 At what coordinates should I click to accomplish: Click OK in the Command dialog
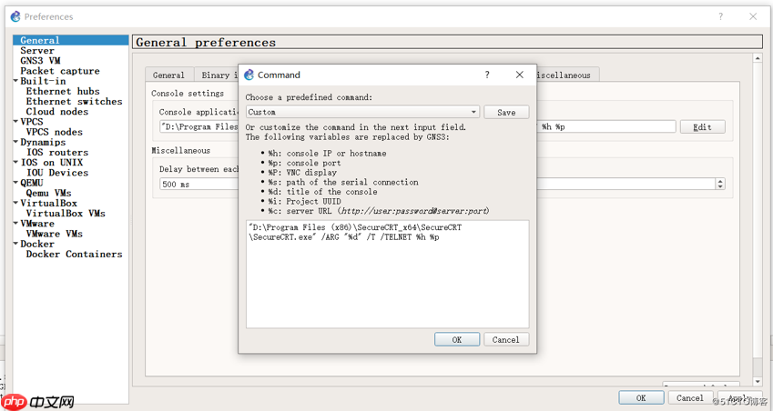[457, 340]
